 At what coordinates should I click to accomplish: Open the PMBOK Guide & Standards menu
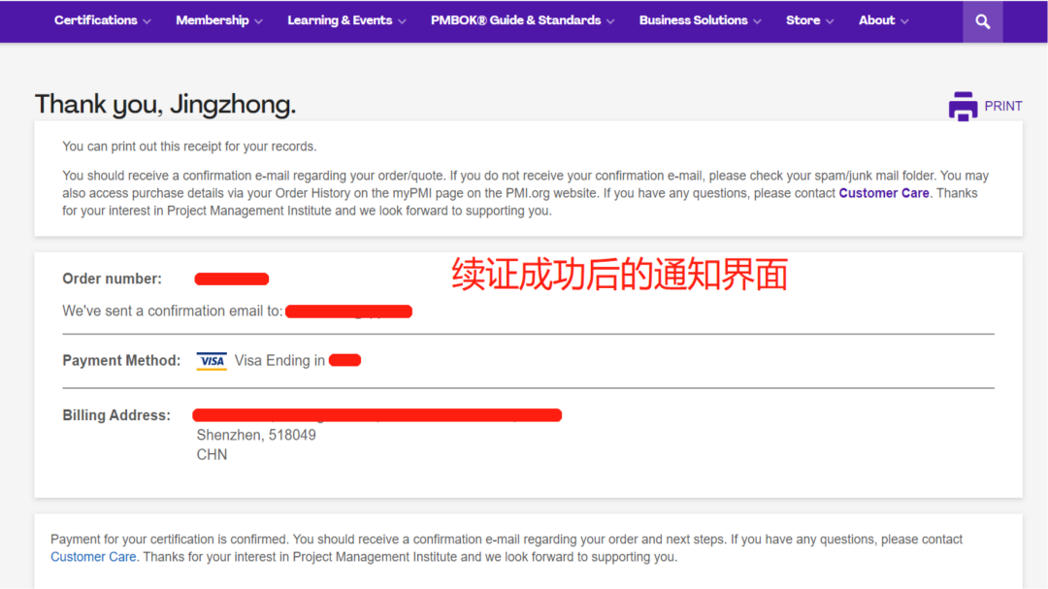[x=515, y=20]
